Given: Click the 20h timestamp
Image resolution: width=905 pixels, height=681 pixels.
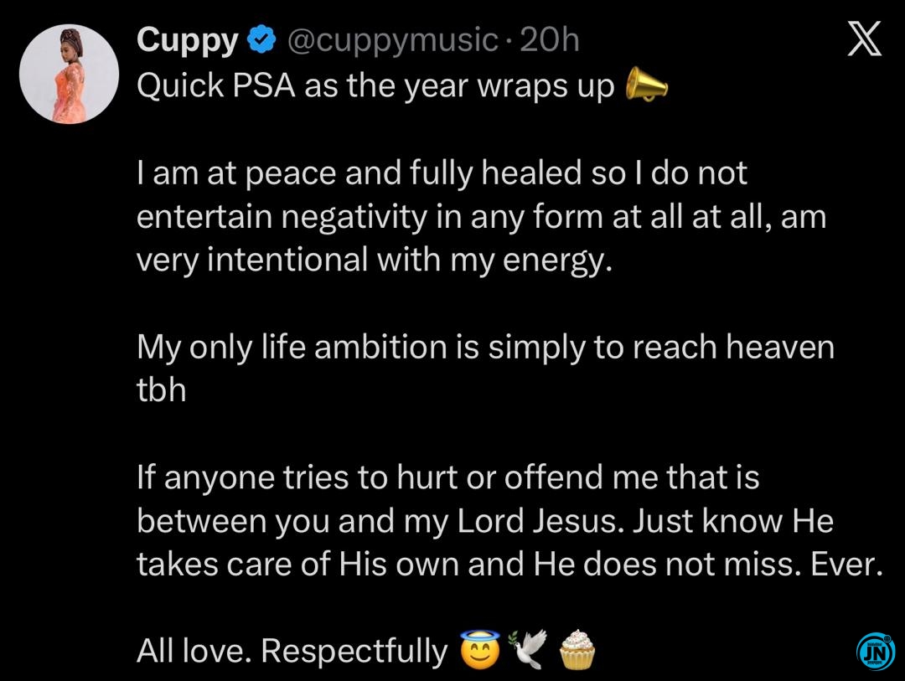Looking at the screenshot, I should coord(550,40).
